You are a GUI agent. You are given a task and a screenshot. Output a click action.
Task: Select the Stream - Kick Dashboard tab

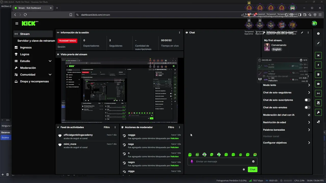click(33, 8)
